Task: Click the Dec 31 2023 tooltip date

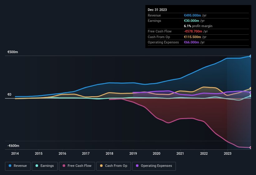Action: (x=157, y=10)
